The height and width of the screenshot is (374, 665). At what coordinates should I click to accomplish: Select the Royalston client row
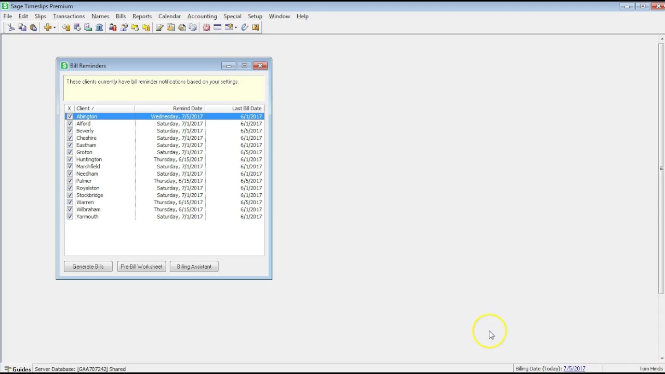click(x=164, y=188)
